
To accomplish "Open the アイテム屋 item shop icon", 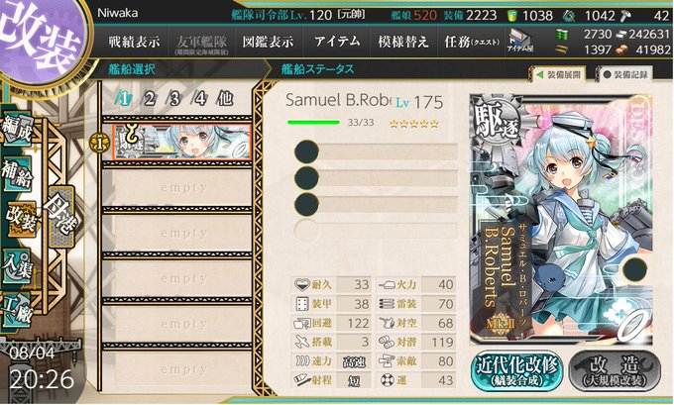I will (x=520, y=41).
